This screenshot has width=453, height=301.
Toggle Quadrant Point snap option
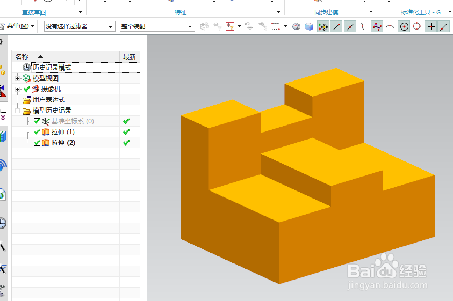(417, 26)
